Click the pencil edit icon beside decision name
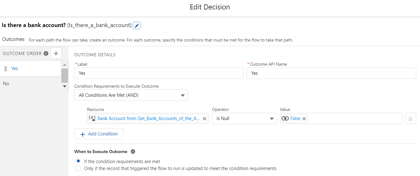Image resolution: width=420 pixels, height=176 pixels. 137,26
